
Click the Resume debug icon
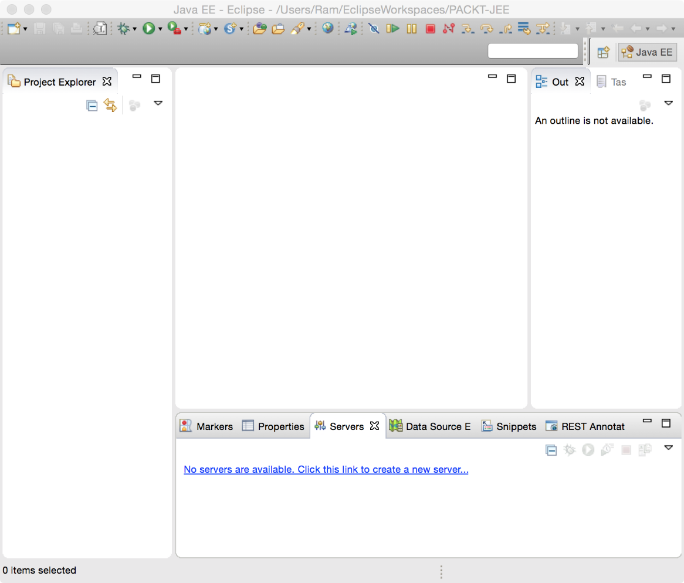[392, 29]
